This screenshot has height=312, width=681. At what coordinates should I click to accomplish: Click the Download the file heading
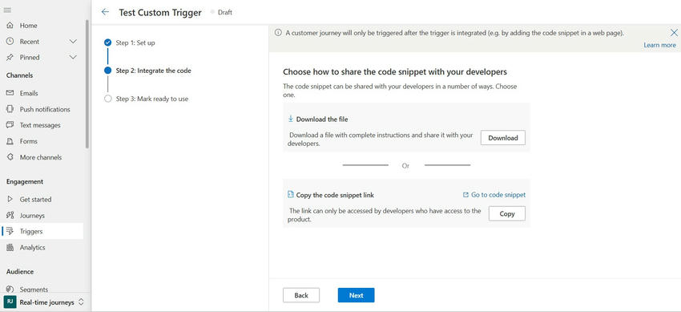[322, 119]
